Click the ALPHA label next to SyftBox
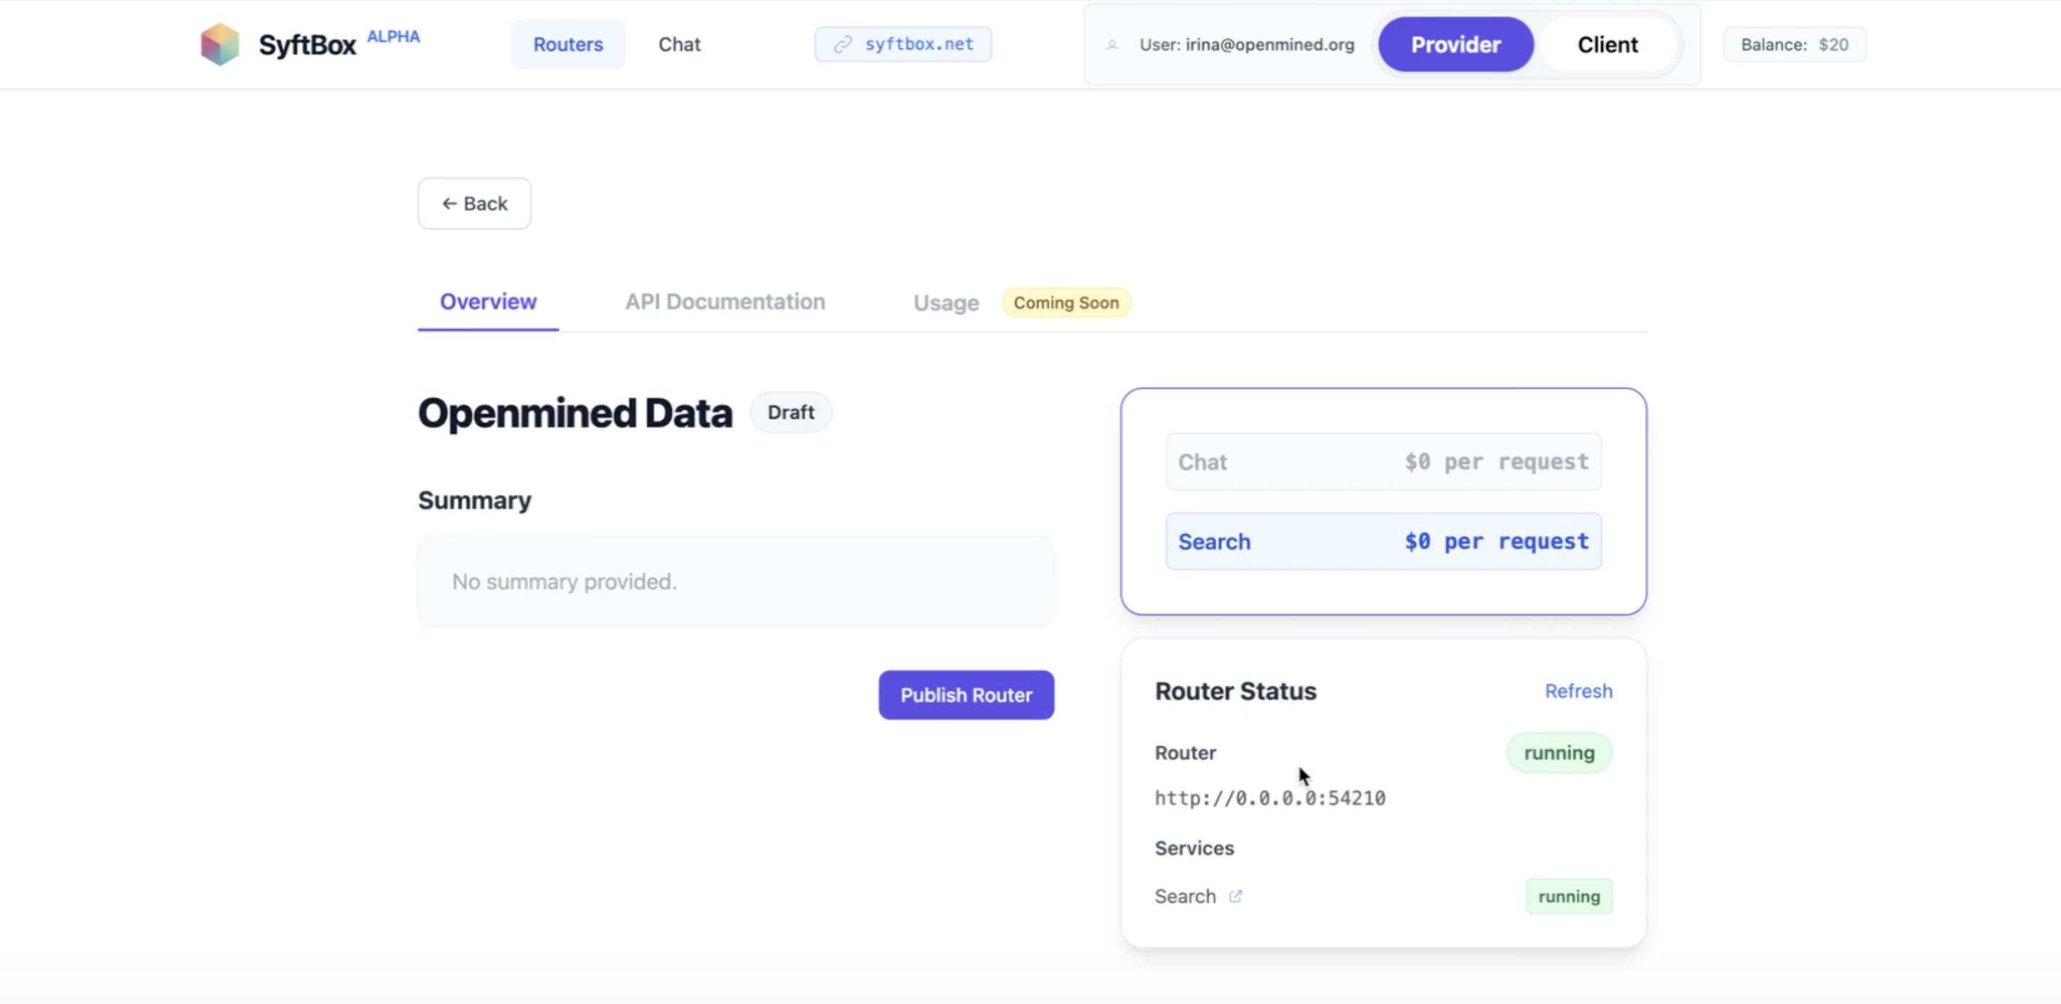Viewport: 2061px width, 1004px height. tap(393, 37)
